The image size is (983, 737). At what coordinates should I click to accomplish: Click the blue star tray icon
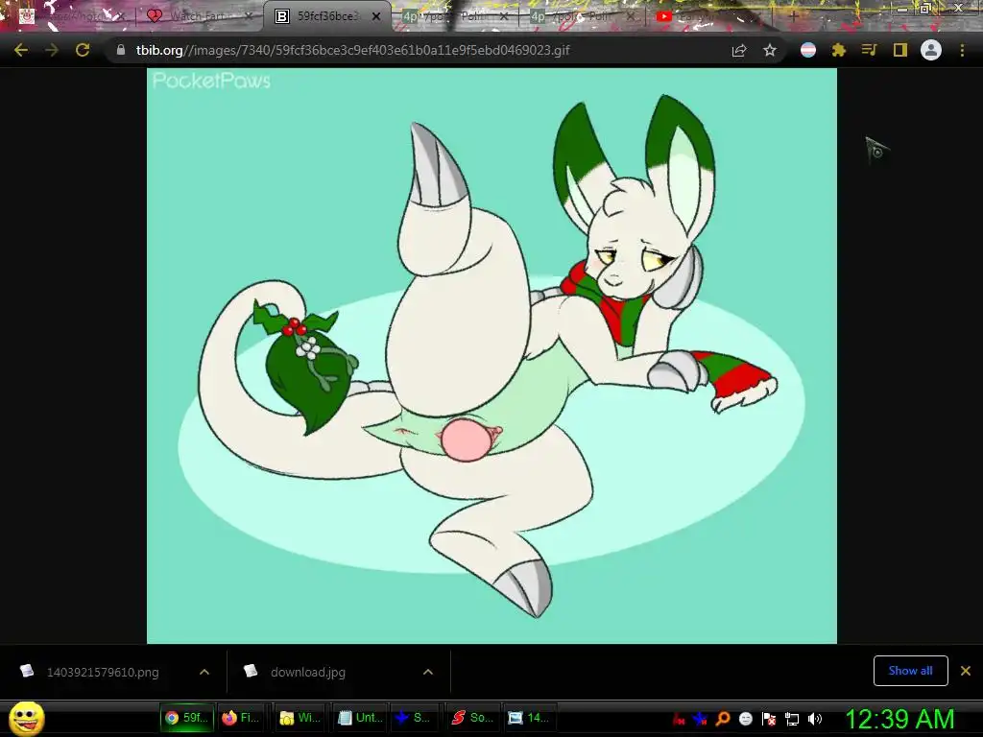click(700, 719)
